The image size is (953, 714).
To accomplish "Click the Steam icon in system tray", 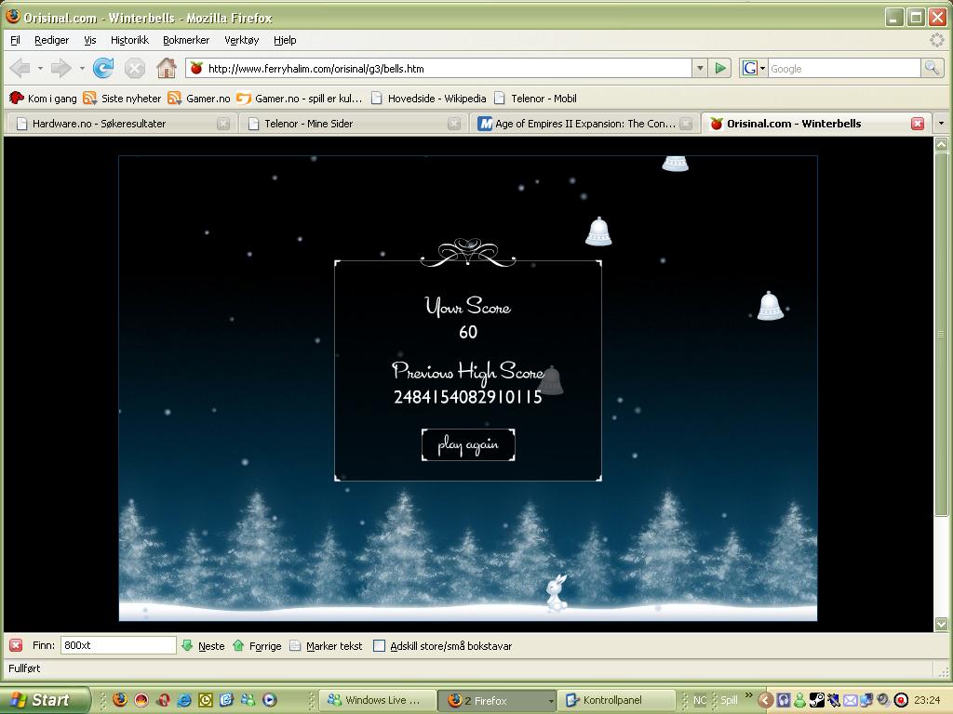I will 817,700.
